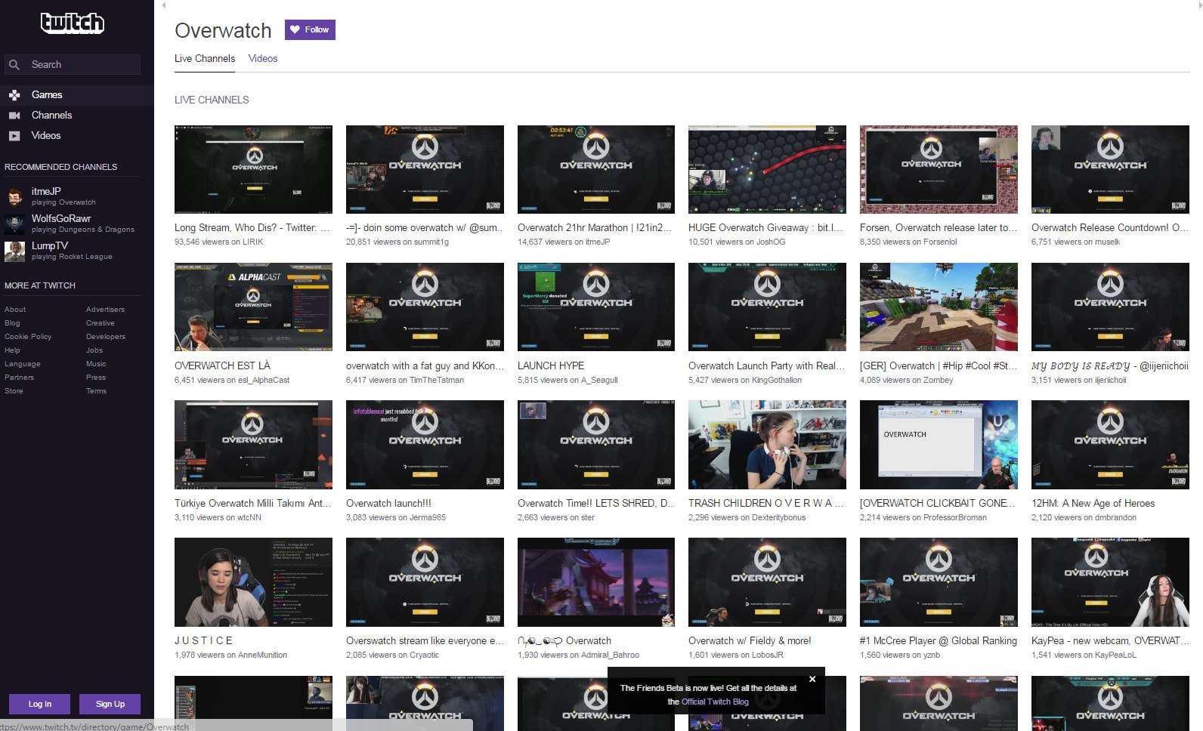Open LIRIK's stream thumbnail
The width and height of the screenshot is (1203, 731).
point(253,169)
